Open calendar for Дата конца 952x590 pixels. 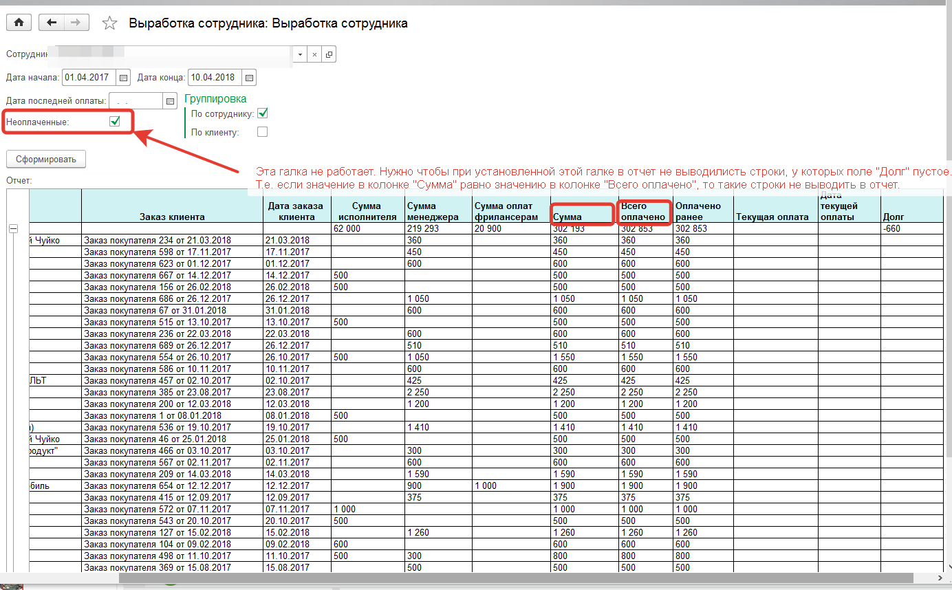[250, 78]
